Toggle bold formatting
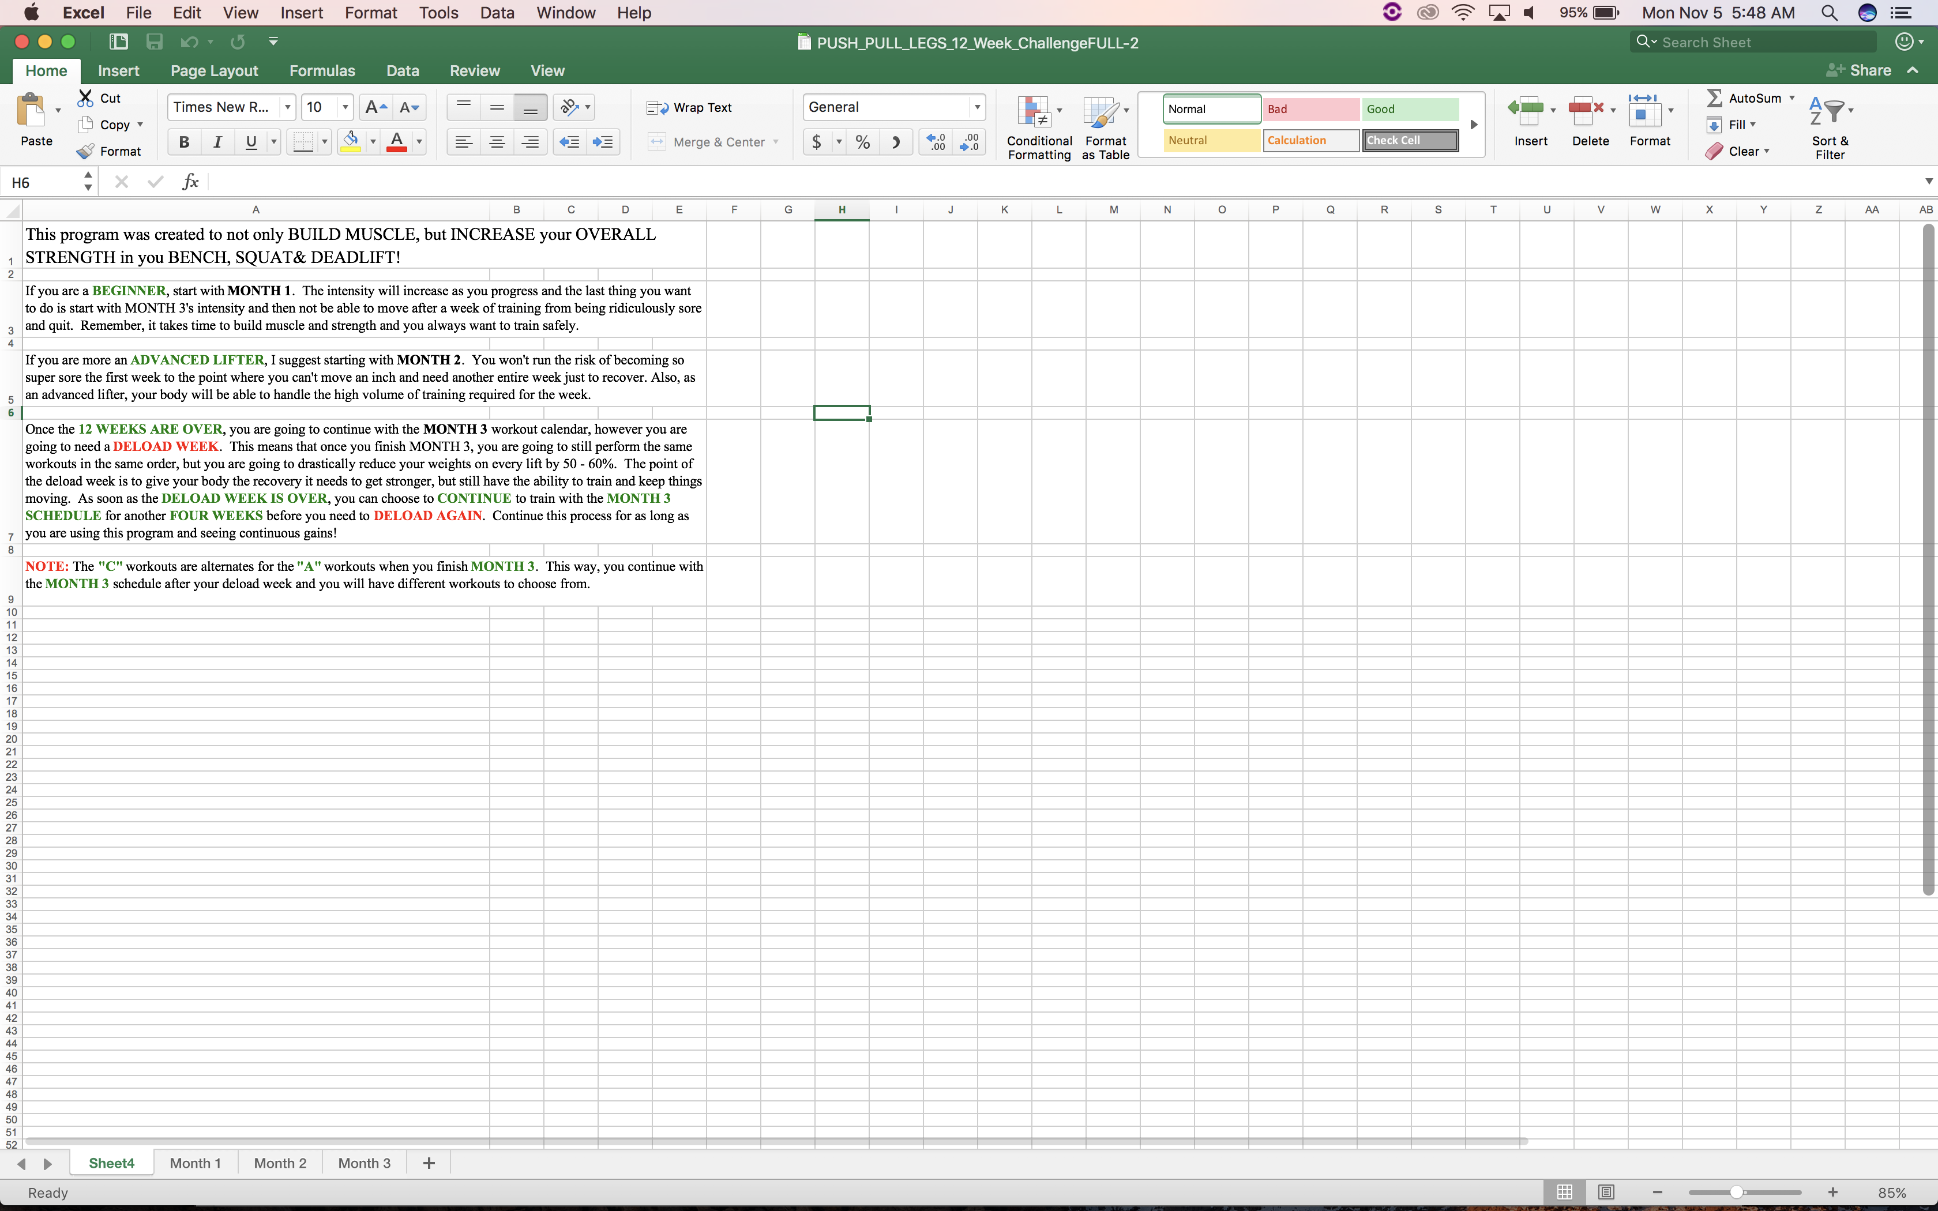 point(183,142)
